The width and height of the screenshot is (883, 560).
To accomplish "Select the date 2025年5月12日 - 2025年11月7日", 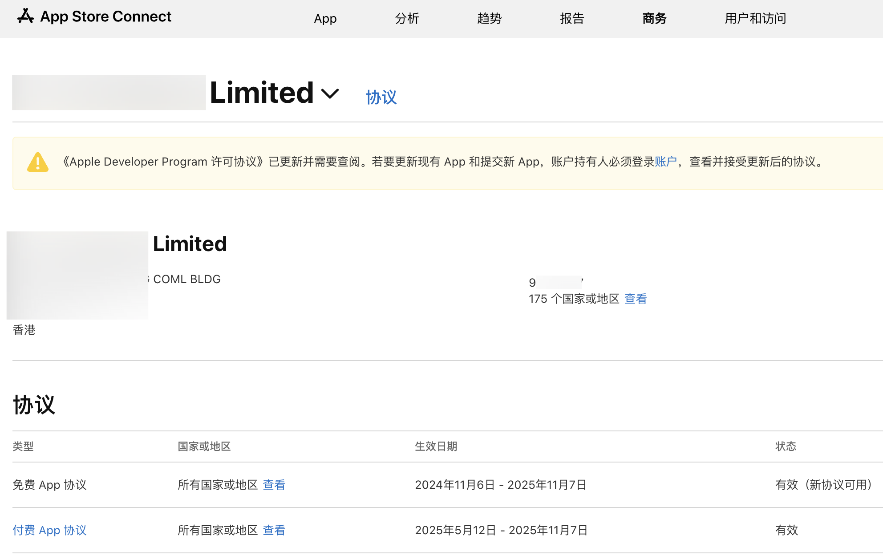I will (501, 530).
